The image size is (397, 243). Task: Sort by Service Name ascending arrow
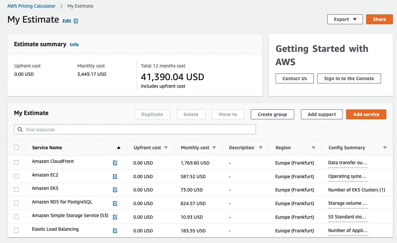(118, 148)
